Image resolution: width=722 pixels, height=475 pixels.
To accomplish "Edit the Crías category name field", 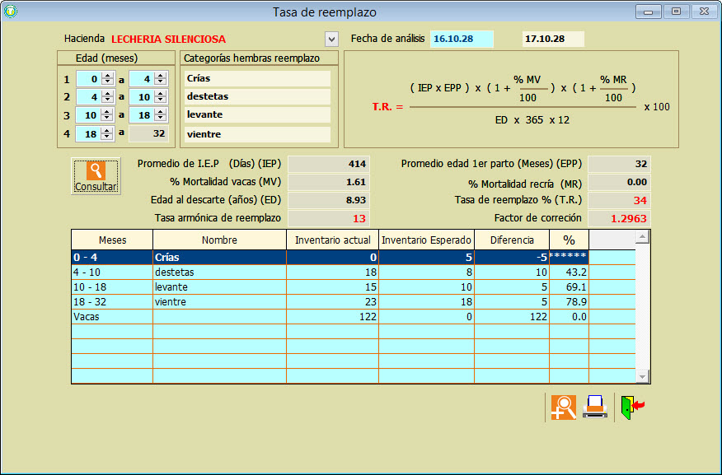I will (x=256, y=78).
